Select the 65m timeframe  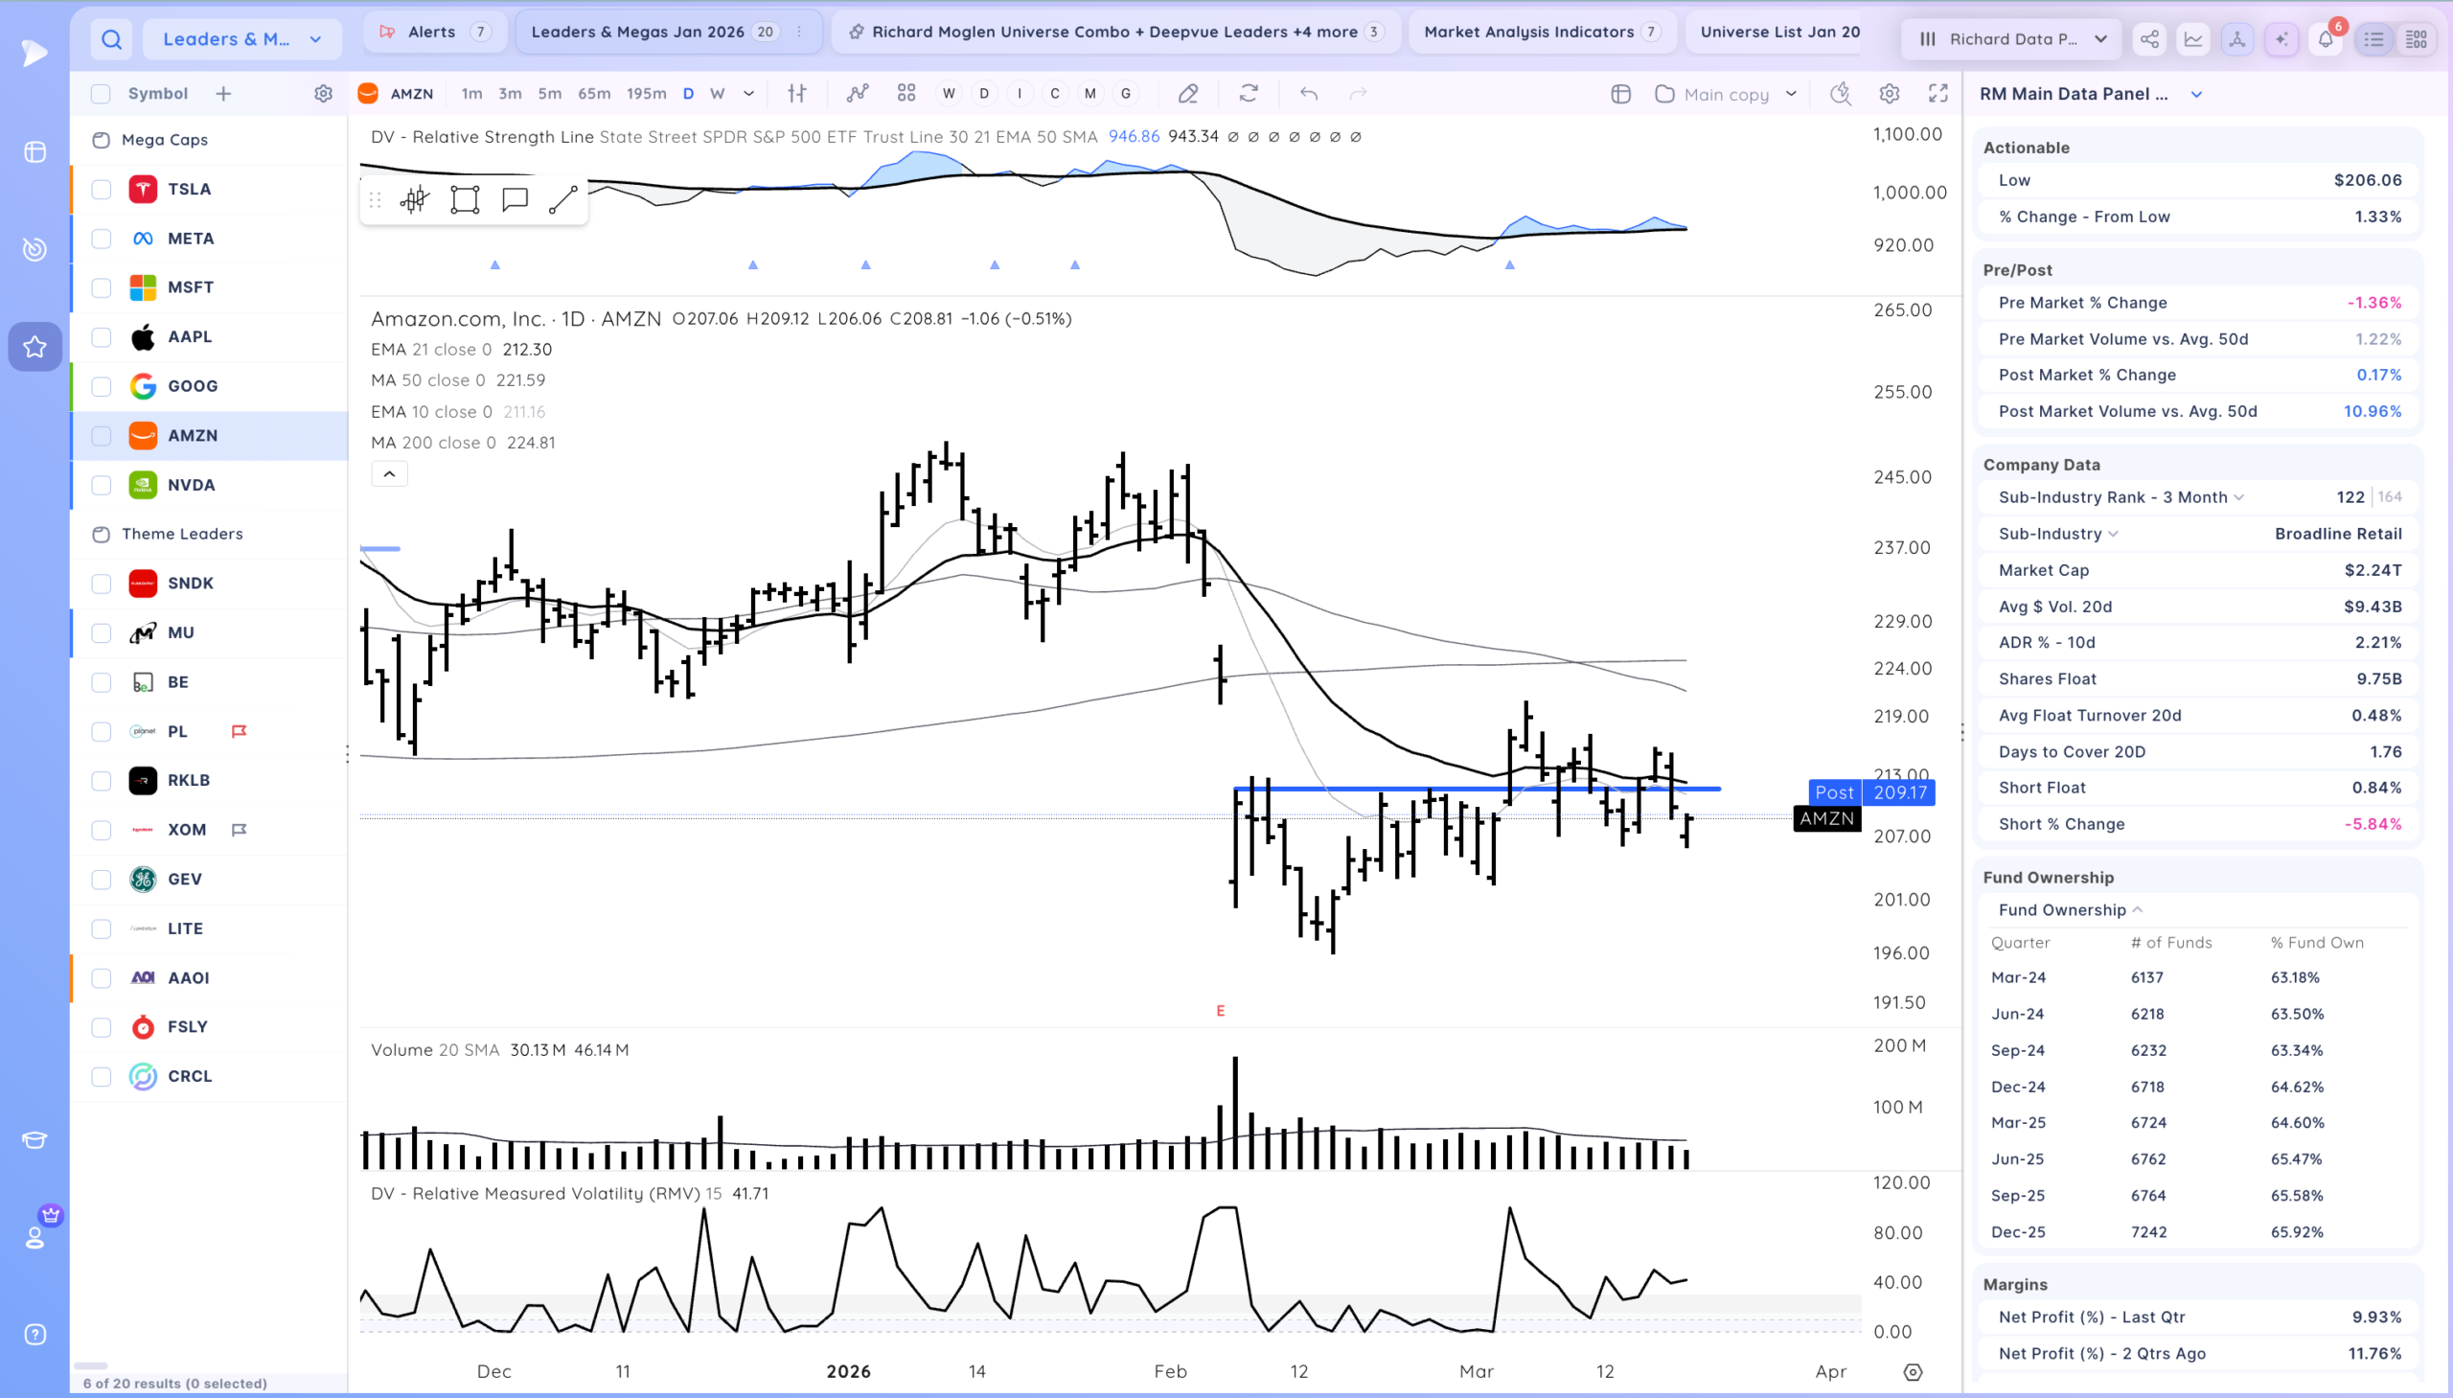(x=593, y=93)
